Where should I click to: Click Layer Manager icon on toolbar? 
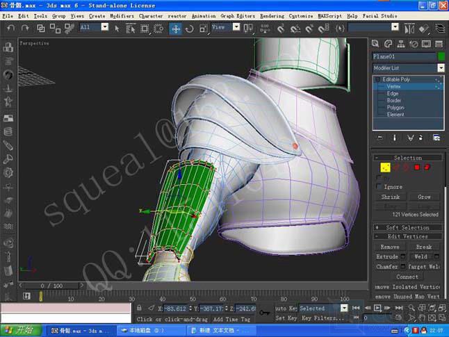(x=440, y=28)
